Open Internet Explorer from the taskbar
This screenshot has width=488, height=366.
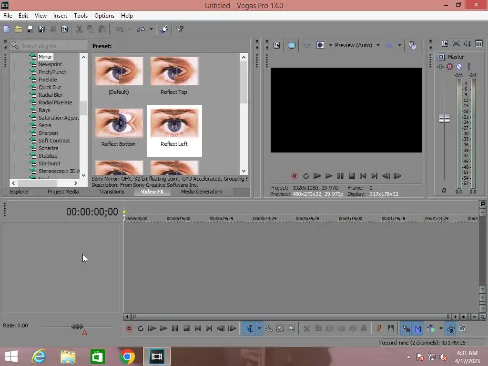click(x=39, y=356)
